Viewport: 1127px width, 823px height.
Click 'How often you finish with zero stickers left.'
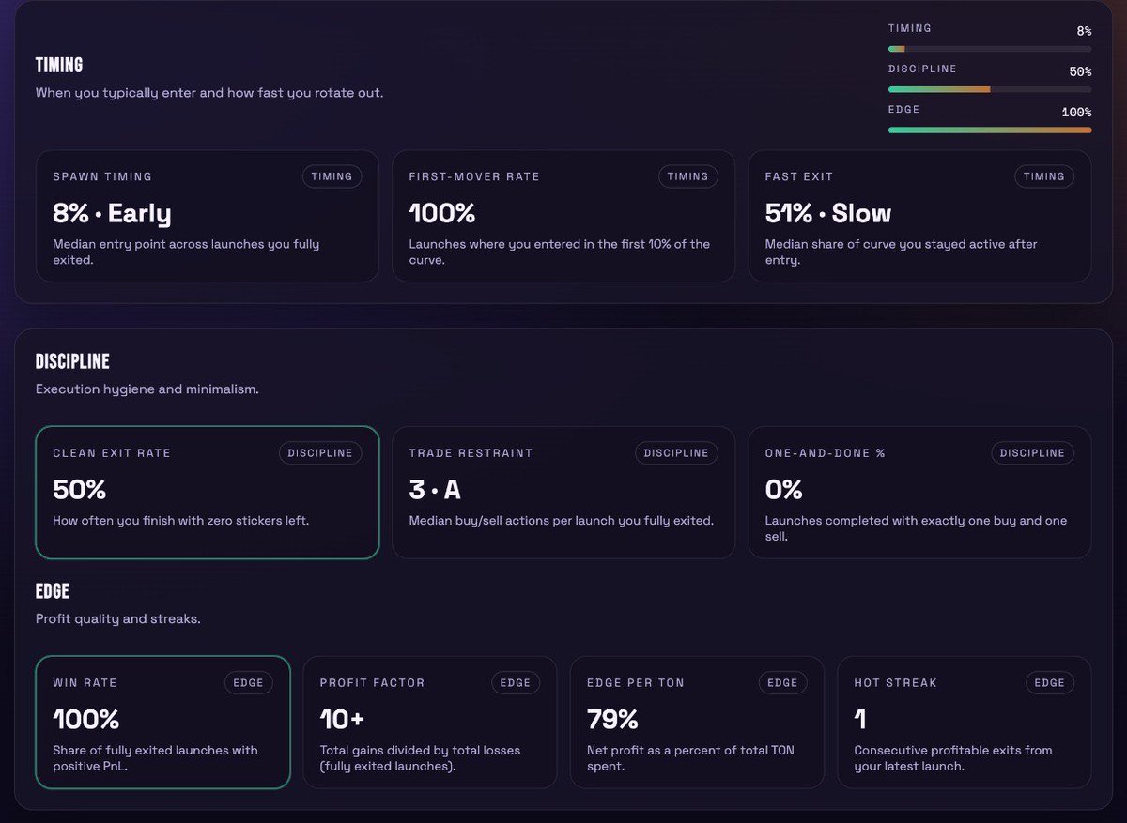pyautogui.click(x=180, y=520)
